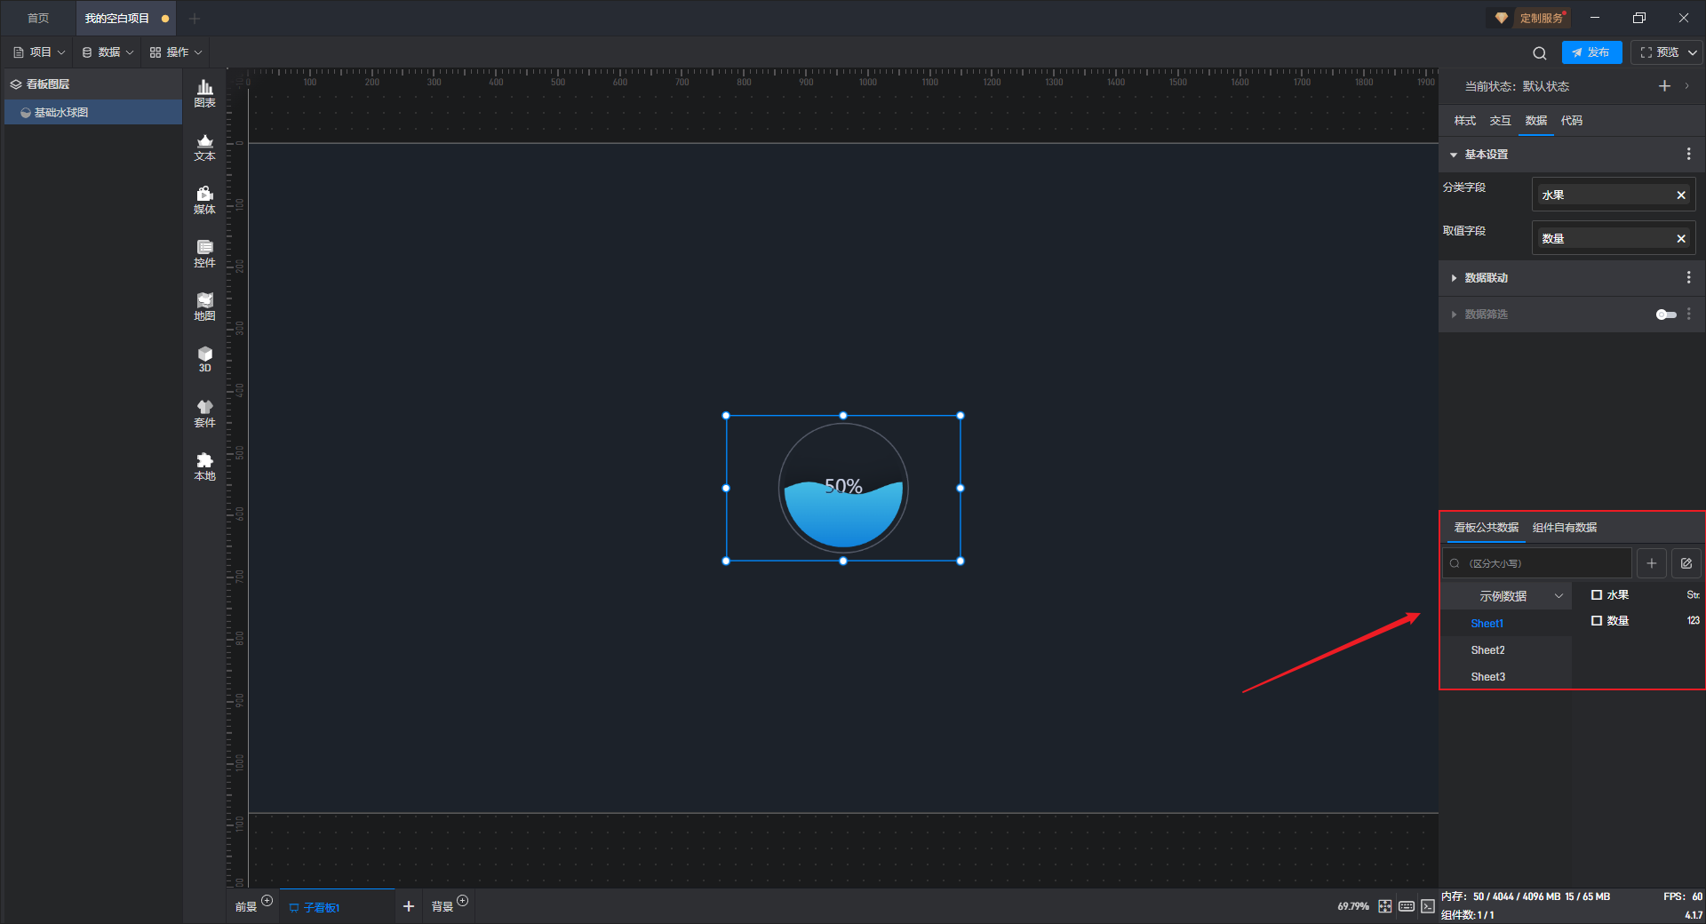Switch to the 数据 properties tab
1706x924 pixels.
(x=1535, y=121)
